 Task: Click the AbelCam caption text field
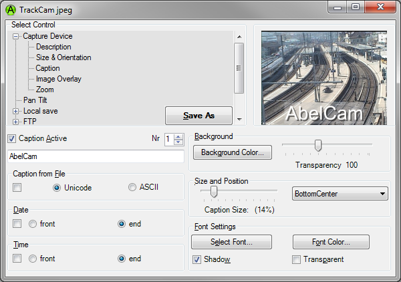(x=95, y=156)
